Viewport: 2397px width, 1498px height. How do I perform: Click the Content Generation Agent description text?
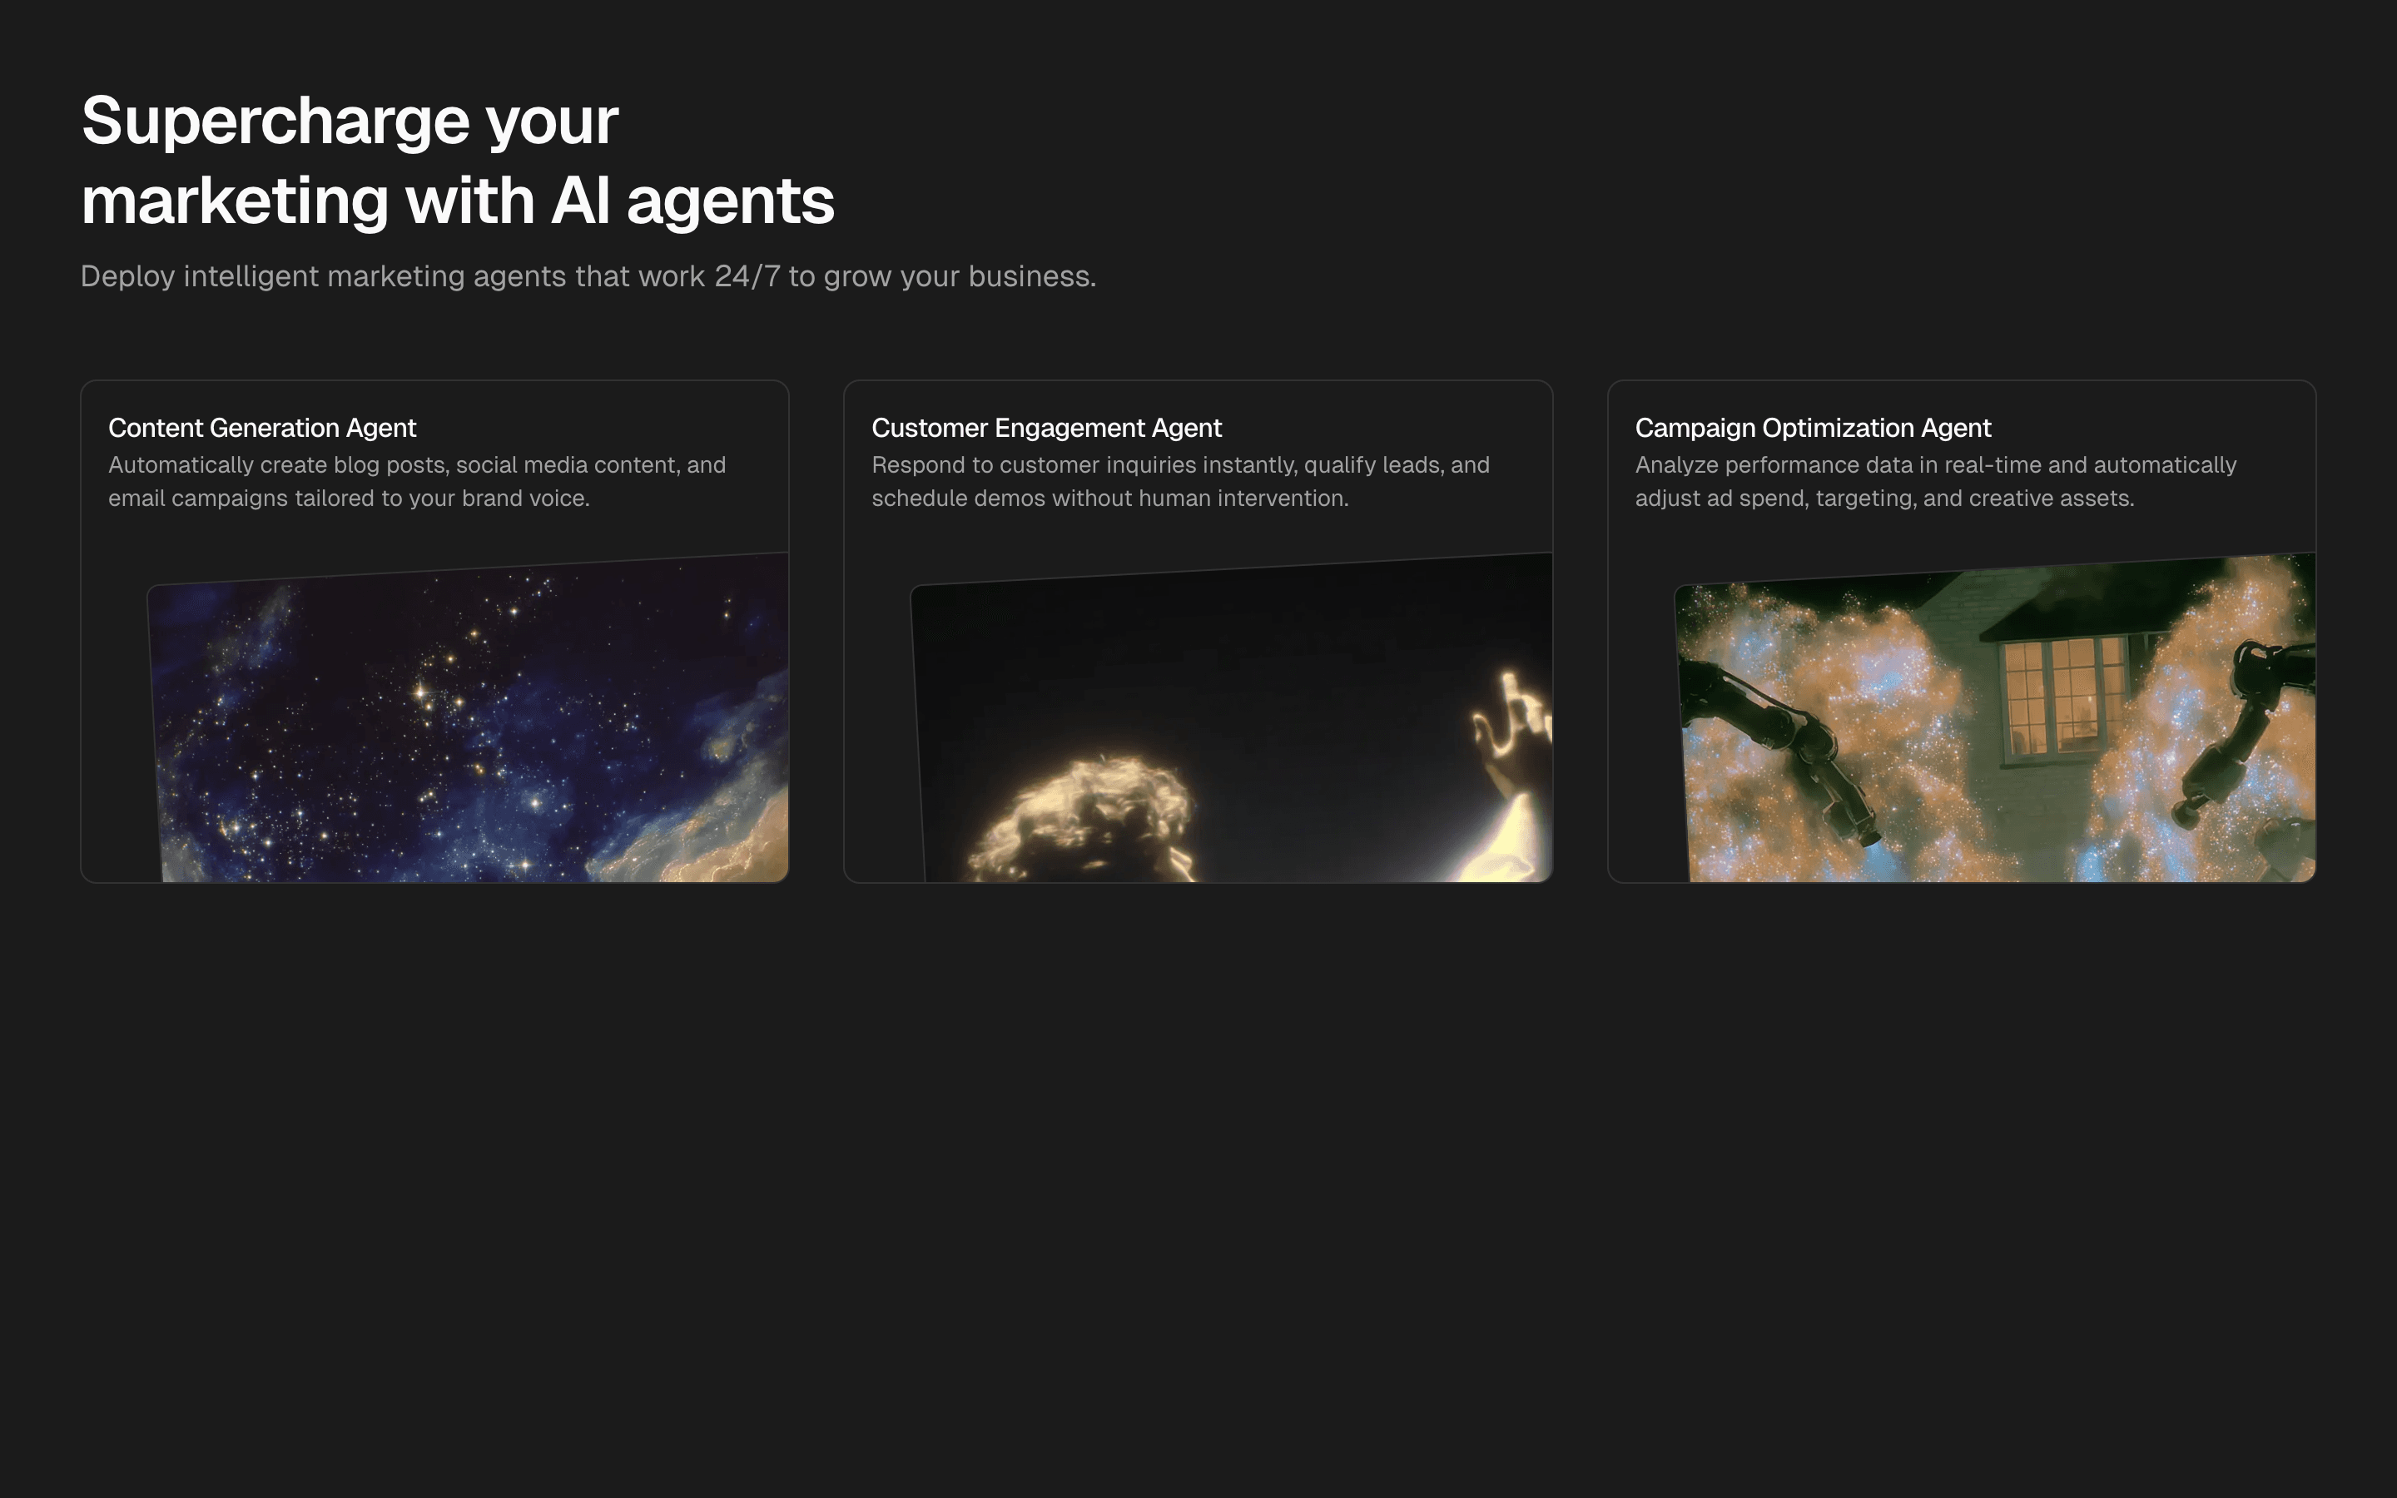[x=416, y=482]
